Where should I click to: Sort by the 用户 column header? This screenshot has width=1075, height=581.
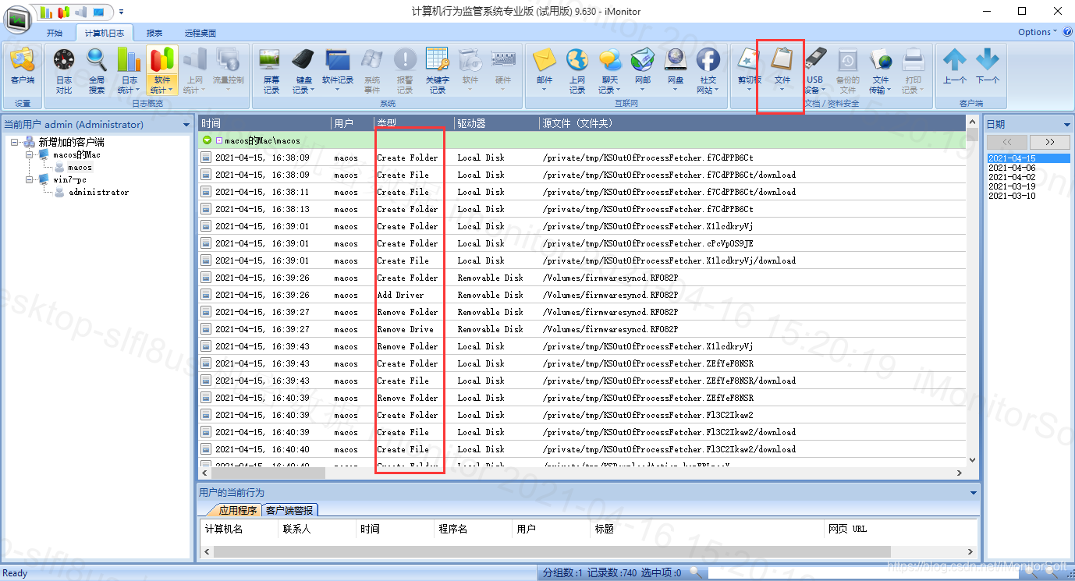tap(353, 123)
